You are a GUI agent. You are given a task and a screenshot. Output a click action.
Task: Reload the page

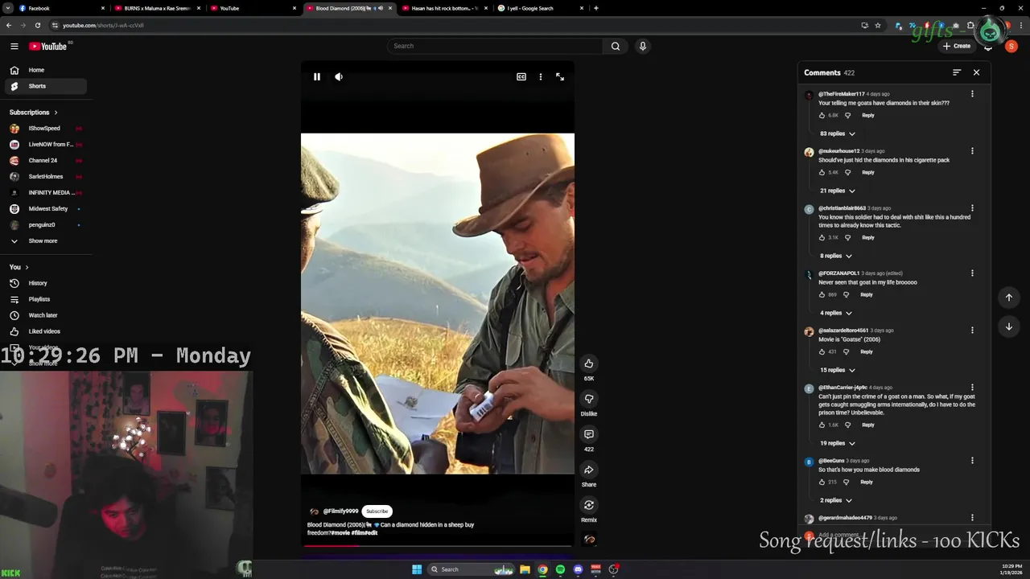[37, 25]
